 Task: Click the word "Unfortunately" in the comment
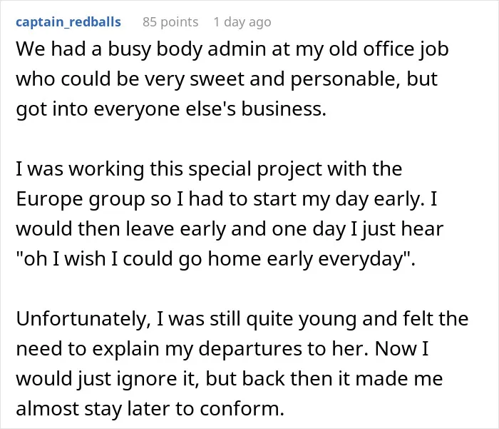click(81, 319)
